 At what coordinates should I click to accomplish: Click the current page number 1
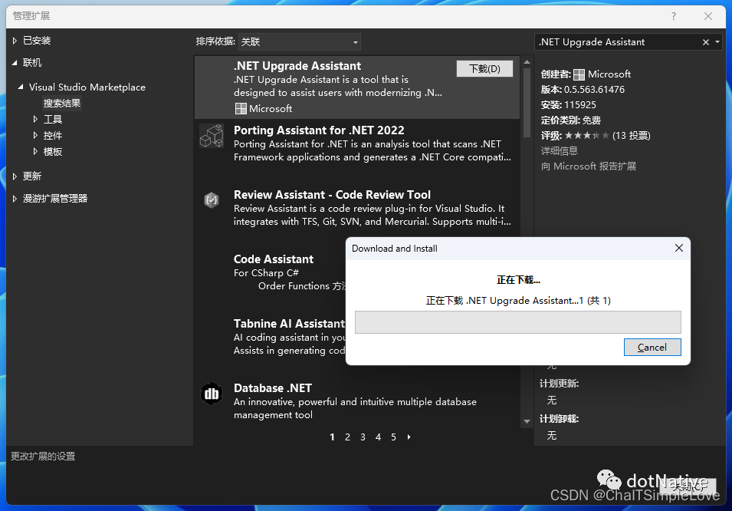click(x=332, y=437)
